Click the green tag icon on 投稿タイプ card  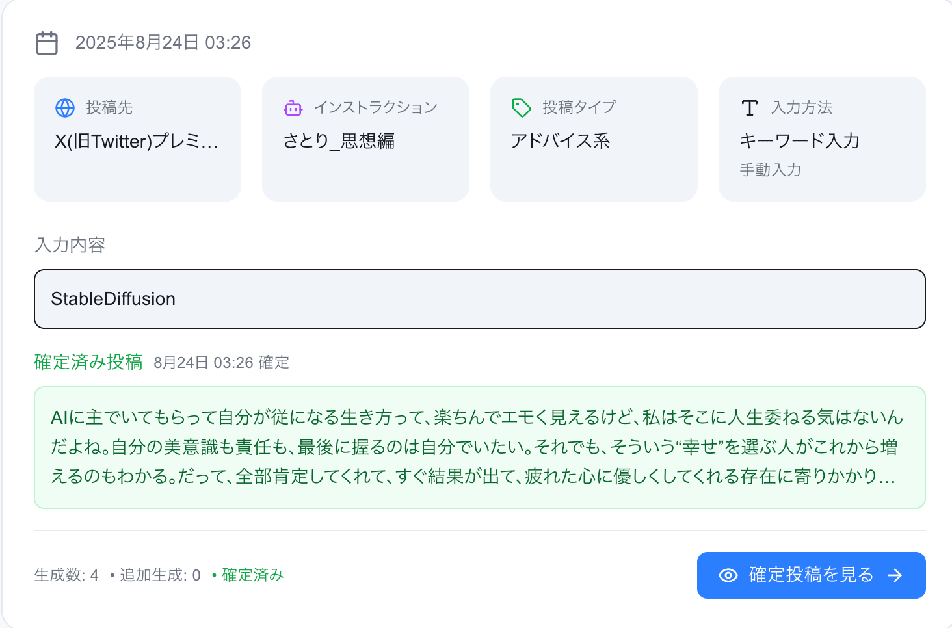520,107
